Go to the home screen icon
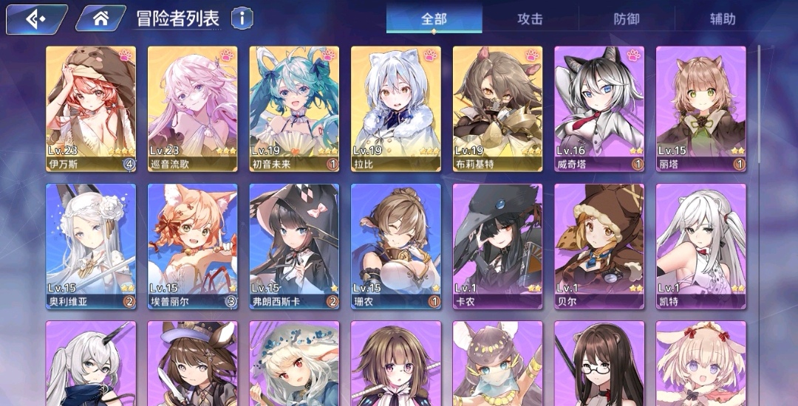The height and width of the screenshot is (406, 798). click(x=100, y=19)
